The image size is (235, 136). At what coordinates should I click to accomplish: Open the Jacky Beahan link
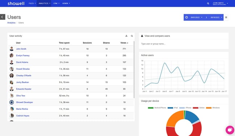click(x=22, y=82)
